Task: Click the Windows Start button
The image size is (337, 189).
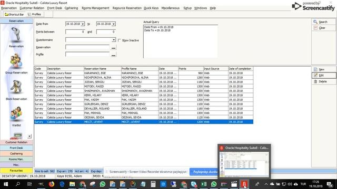Action: [6, 184]
